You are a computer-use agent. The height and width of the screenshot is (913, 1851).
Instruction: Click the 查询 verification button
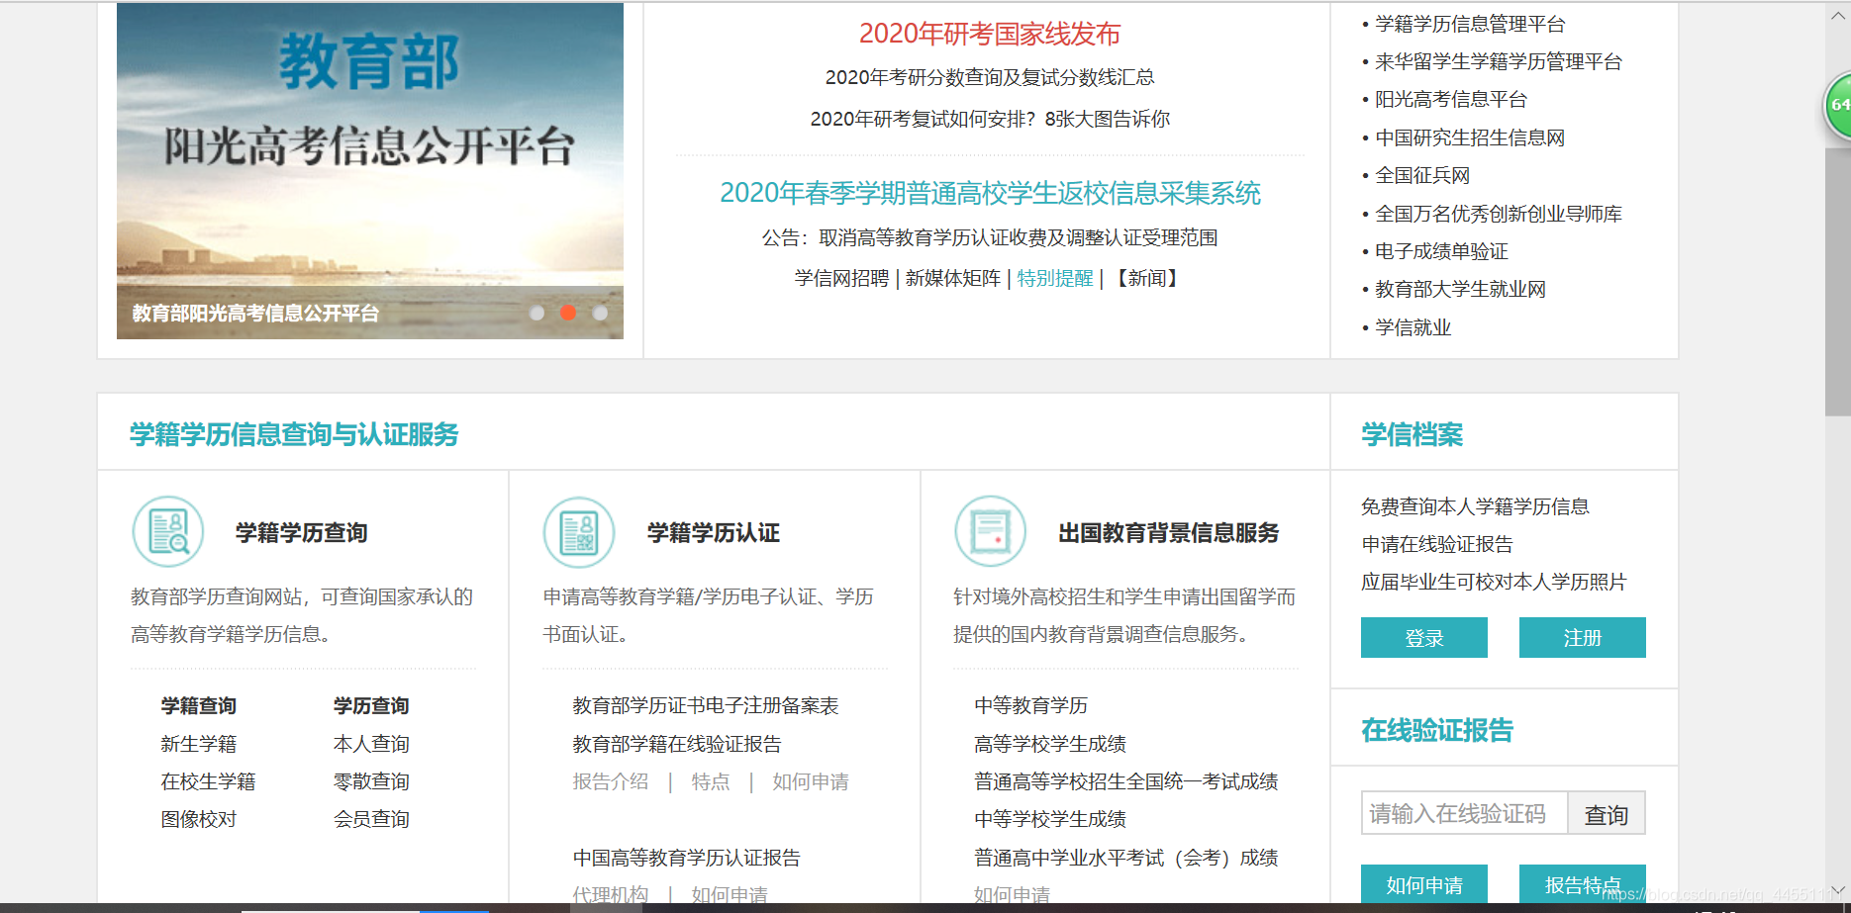point(1607,814)
